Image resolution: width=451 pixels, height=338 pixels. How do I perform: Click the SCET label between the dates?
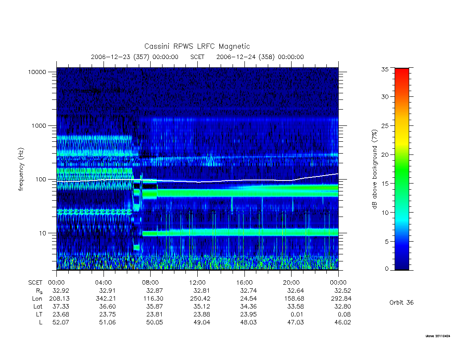[197, 57]
